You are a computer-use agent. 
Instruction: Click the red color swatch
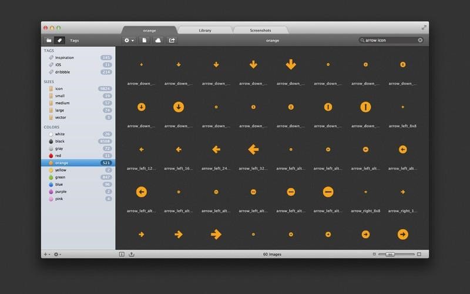coord(51,156)
